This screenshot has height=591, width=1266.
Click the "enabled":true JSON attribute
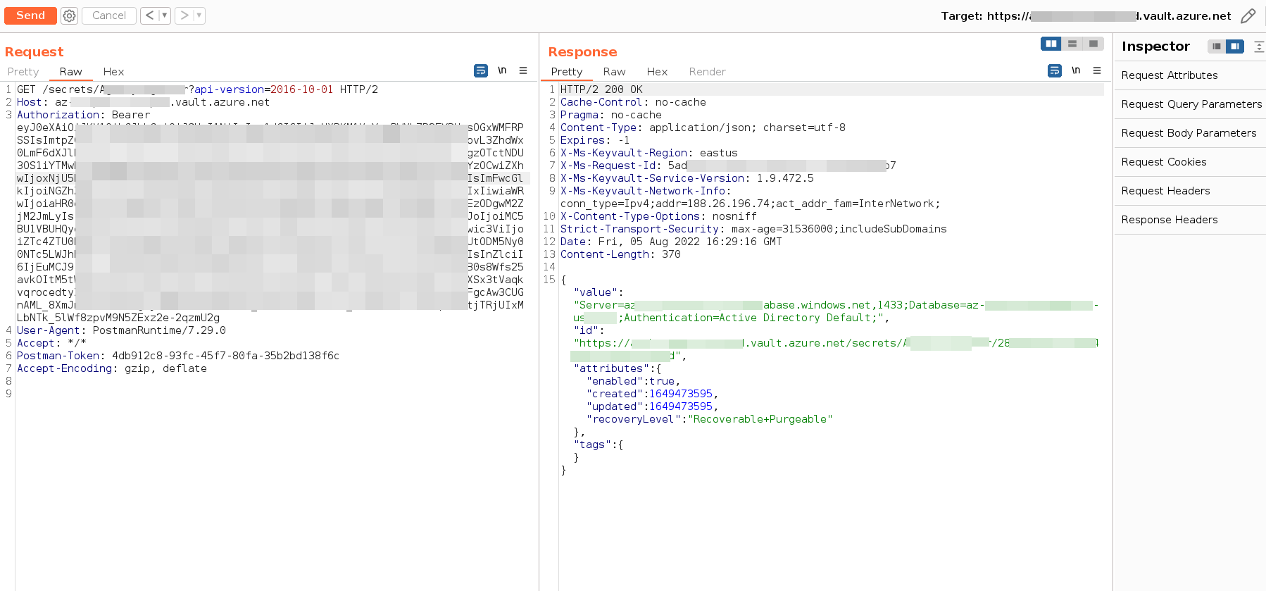pyautogui.click(x=633, y=381)
